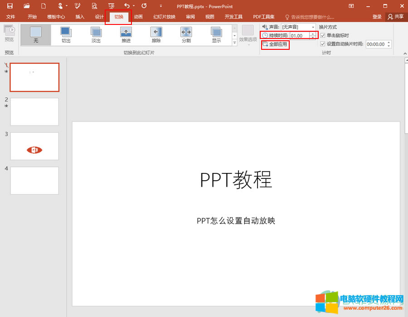The width and height of the screenshot is (408, 317).
Task: Set transition to 无 (None)
Action: click(x=35, y=34)
